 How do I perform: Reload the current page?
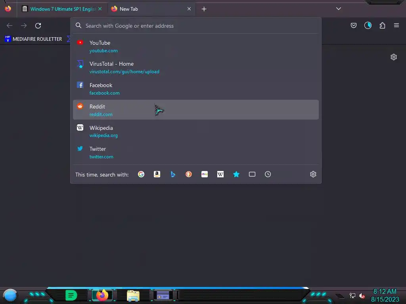pos(38,26)
